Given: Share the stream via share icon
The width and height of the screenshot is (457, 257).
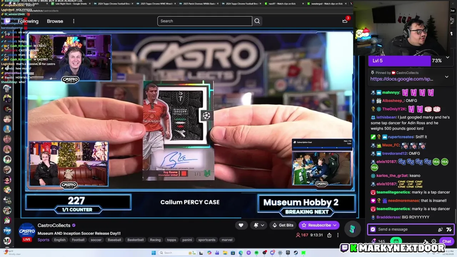Looking at the screenshot, I should tap(329, 235).
